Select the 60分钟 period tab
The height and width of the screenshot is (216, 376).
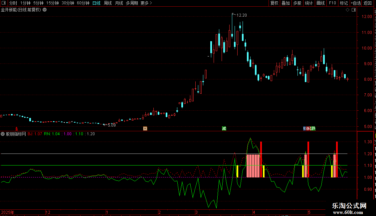point(83,3)
